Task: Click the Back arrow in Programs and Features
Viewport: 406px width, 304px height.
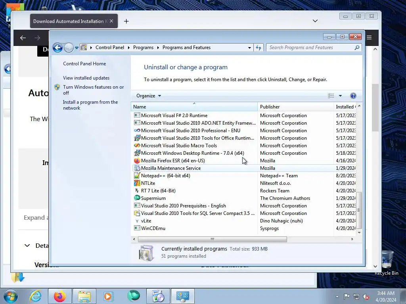Action: (57, 47)
